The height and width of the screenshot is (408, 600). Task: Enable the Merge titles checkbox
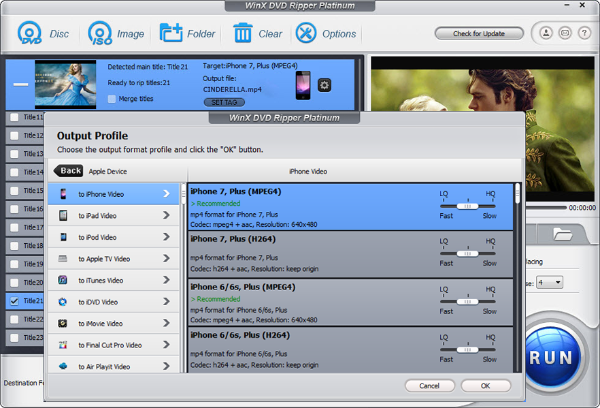pos(112,99)
